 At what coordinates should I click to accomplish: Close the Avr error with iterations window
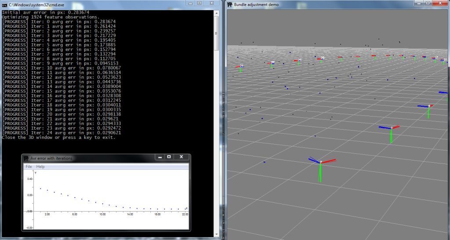click(x=181, y=157)
